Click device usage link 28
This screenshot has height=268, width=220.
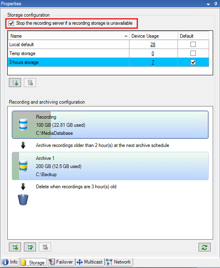(153, 45)
